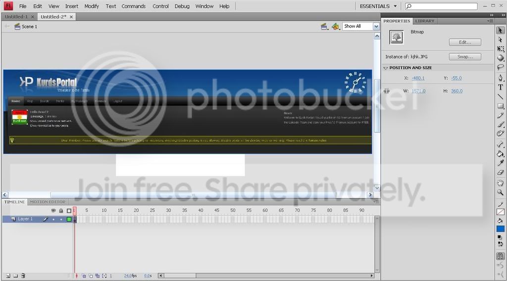Toggle Snap to Objects magnet
Viewport: 507px width, 281px height.
(500, 256)
